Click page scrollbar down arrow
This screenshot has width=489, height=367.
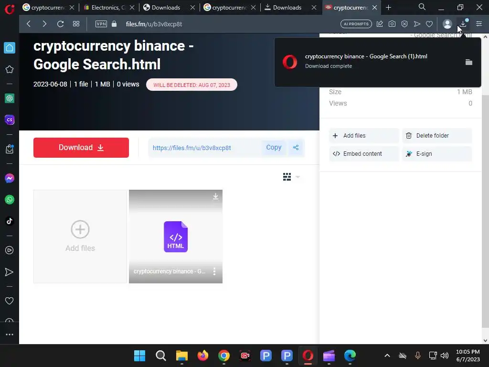pyautogui.click(x=485, y=340)
